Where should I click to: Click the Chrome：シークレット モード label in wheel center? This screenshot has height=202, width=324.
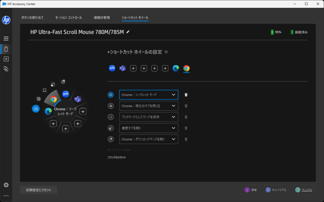65,111
